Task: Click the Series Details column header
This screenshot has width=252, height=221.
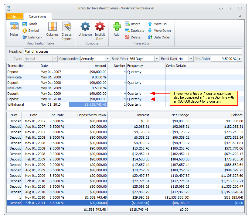Action: point(205,66)
